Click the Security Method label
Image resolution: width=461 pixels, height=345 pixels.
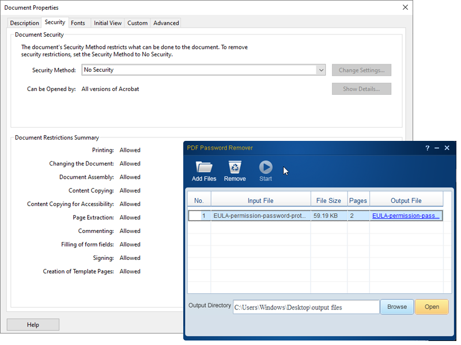[54, 70]
